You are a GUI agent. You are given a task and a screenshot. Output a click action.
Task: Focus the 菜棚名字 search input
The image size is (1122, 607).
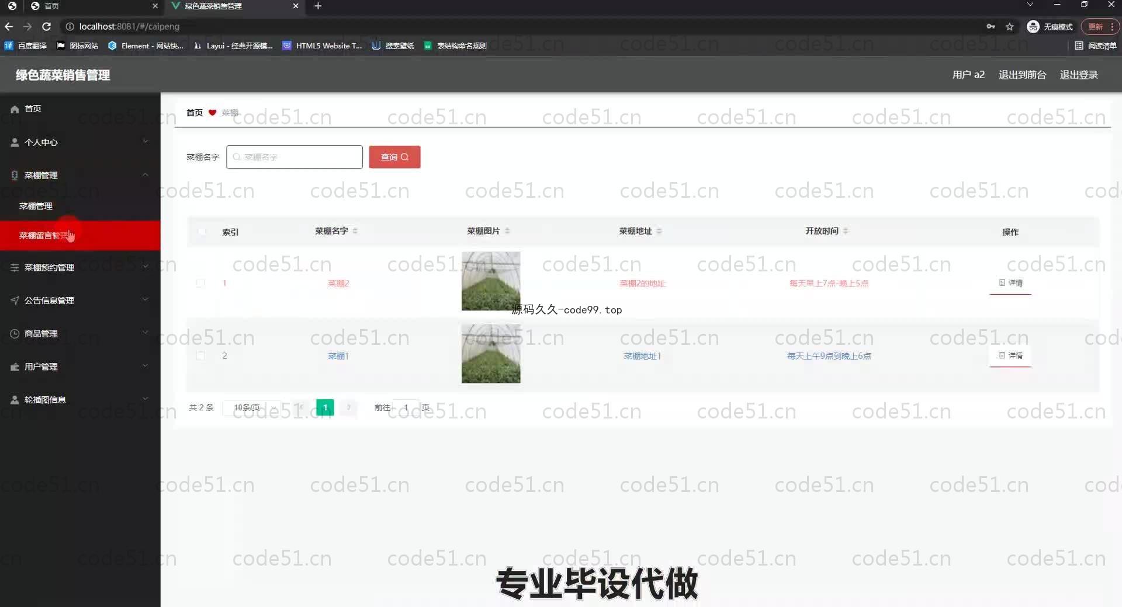[x=295, y=157]
